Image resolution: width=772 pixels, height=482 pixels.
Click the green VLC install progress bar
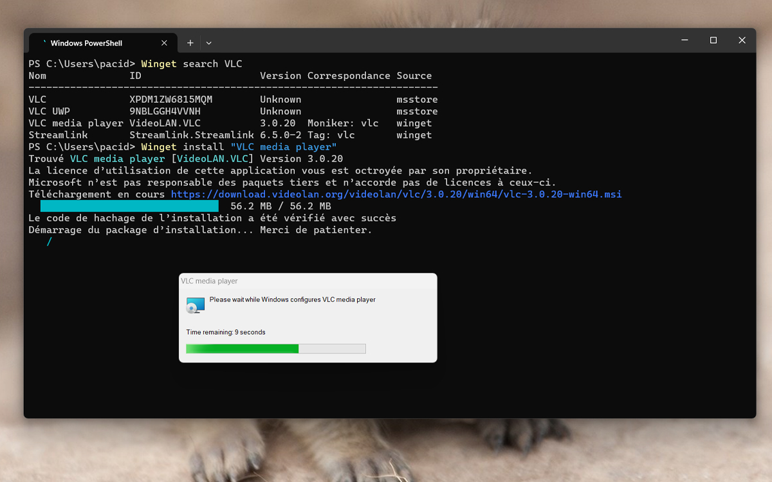pos(275,349)
